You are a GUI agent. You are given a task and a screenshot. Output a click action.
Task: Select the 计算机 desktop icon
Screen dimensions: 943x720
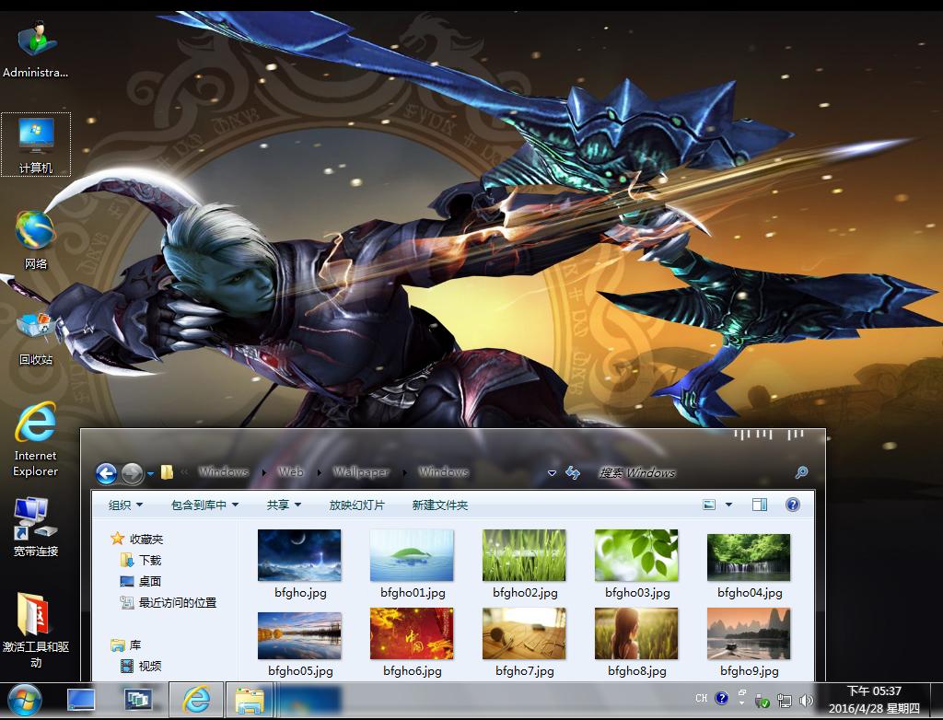click(x=36, y=145)
